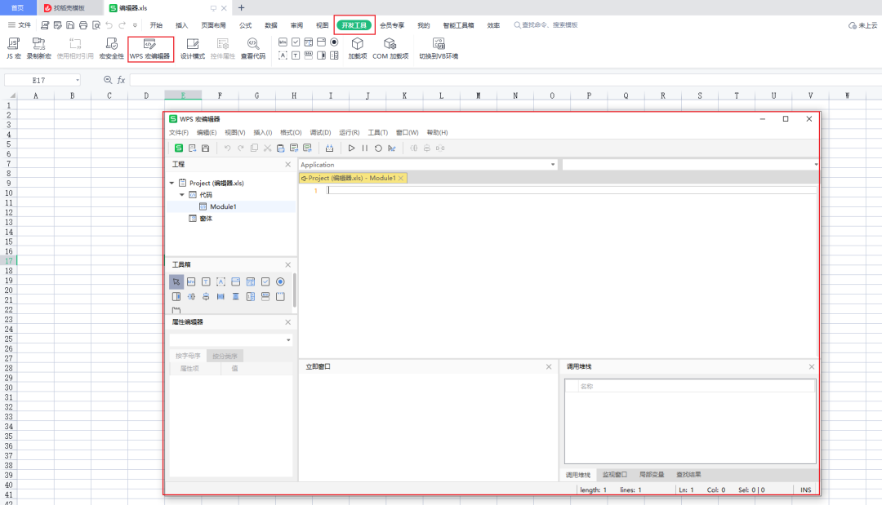Click 录制新宏 to record a macro

39,48
